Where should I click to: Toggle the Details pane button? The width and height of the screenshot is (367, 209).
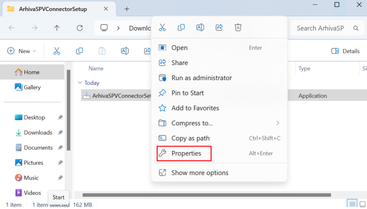(345, 51)
